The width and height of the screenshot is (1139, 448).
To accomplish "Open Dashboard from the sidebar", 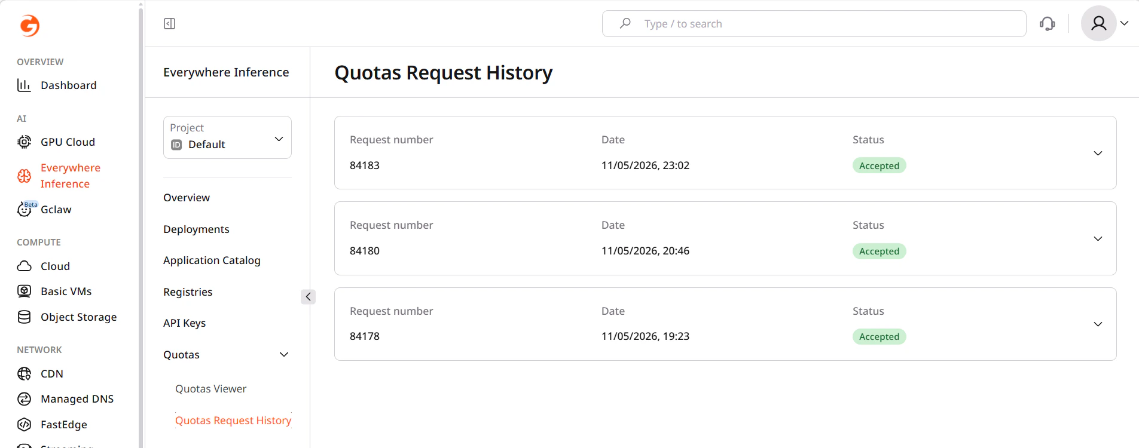I will (68, 85).
